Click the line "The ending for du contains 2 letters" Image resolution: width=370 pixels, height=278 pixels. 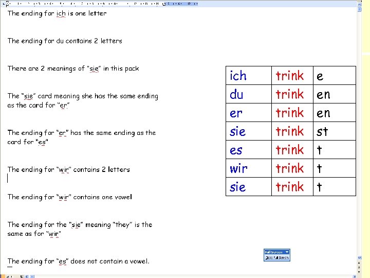(x=65, y=41)
